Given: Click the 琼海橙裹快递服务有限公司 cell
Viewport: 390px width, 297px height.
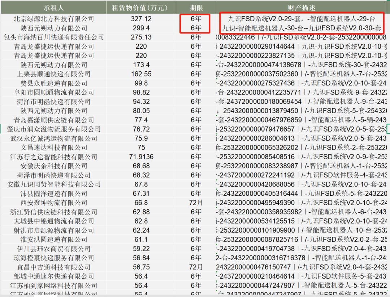Looking at the screenshot, I should coord(53,258).
